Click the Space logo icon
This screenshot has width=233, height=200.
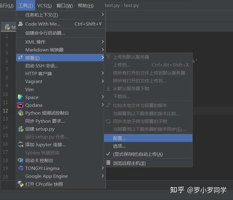(20, 97)
